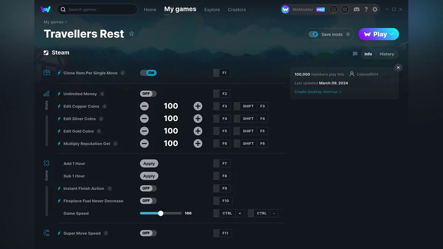Click the help question mark icon

pos(366,10)
